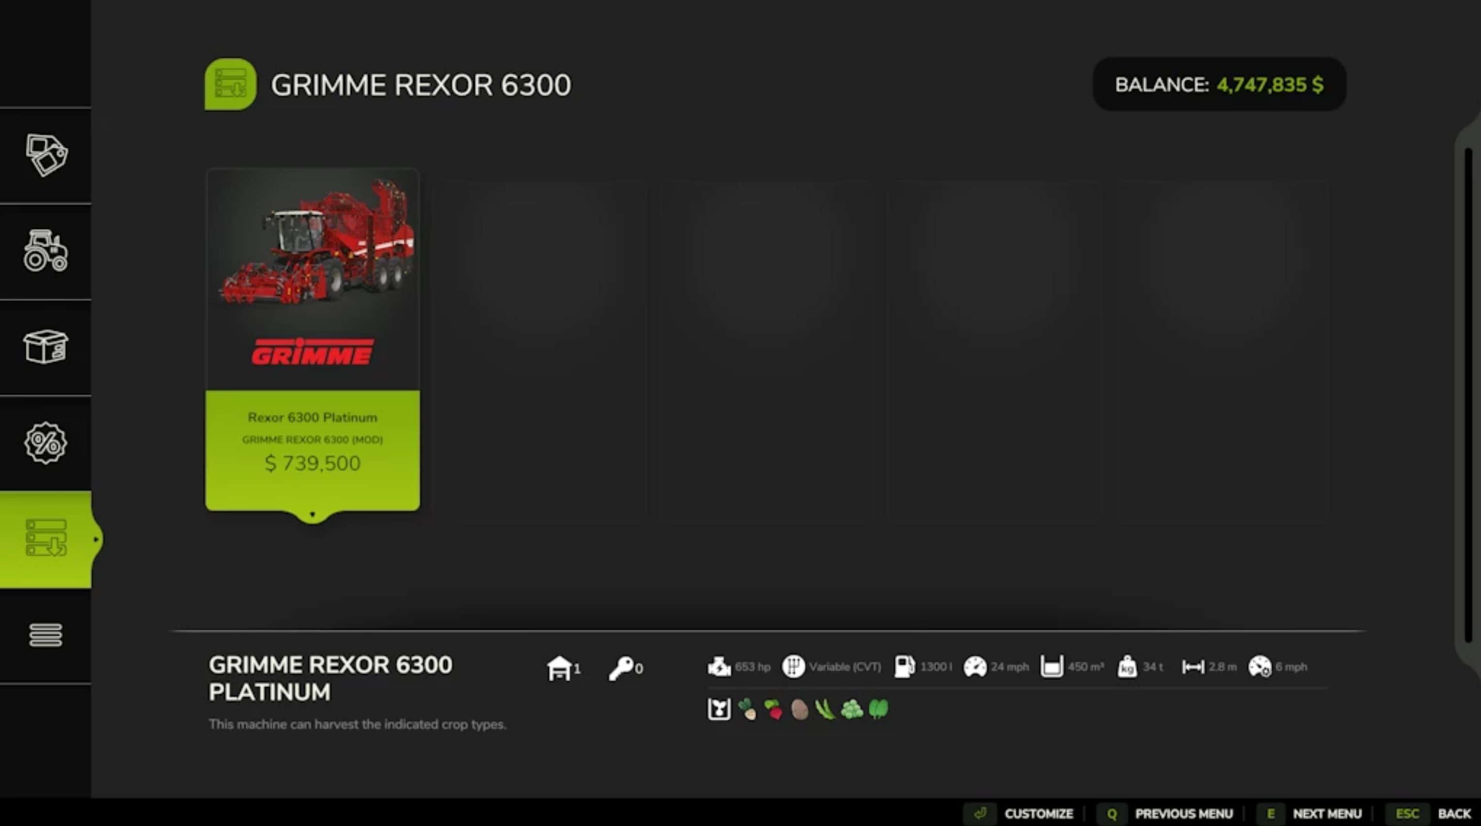Click the leased key count icon
This screenshot has width=1481, height=826.
621,668
